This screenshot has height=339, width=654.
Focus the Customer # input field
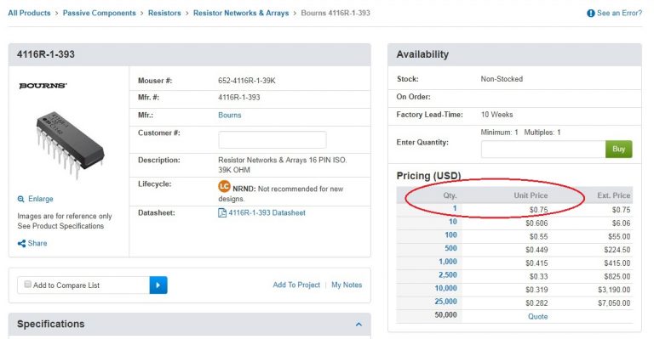point(272,139)
